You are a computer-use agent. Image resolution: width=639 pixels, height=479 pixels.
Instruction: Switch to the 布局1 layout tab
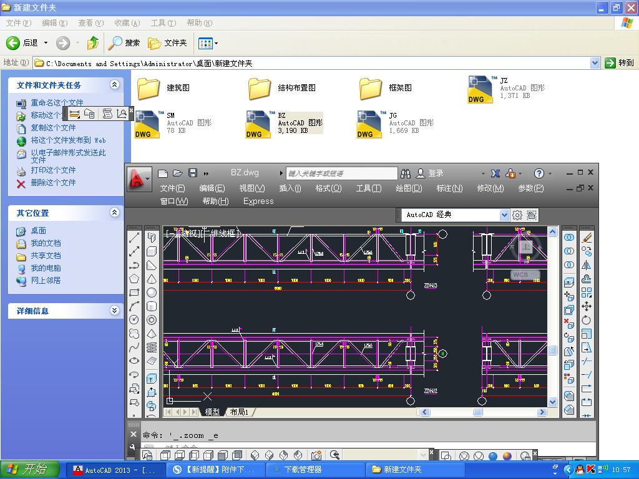[239, 412]
